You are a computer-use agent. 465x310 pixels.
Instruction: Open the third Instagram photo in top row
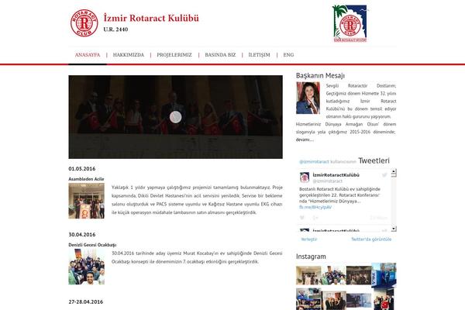click(359, 275)
